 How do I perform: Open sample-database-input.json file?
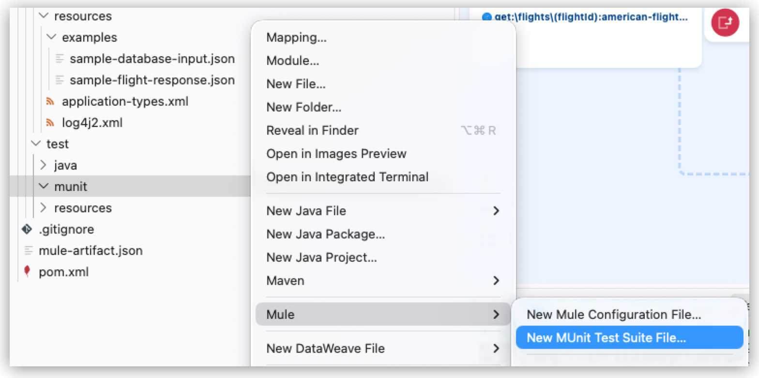coord(152,59)
